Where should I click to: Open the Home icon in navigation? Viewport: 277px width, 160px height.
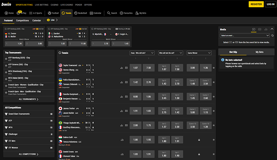6,13
